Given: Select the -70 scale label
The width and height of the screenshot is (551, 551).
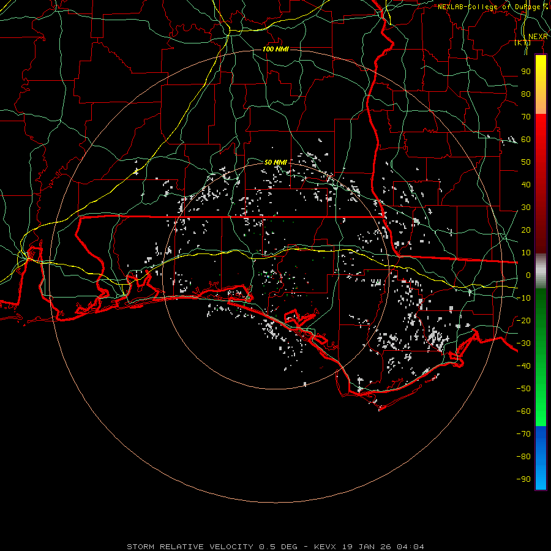Looking at the screenshot, I should point(523,434).
